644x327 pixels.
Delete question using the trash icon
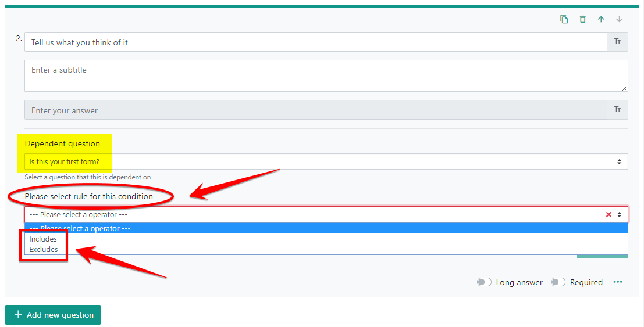(x=582, y=19)
